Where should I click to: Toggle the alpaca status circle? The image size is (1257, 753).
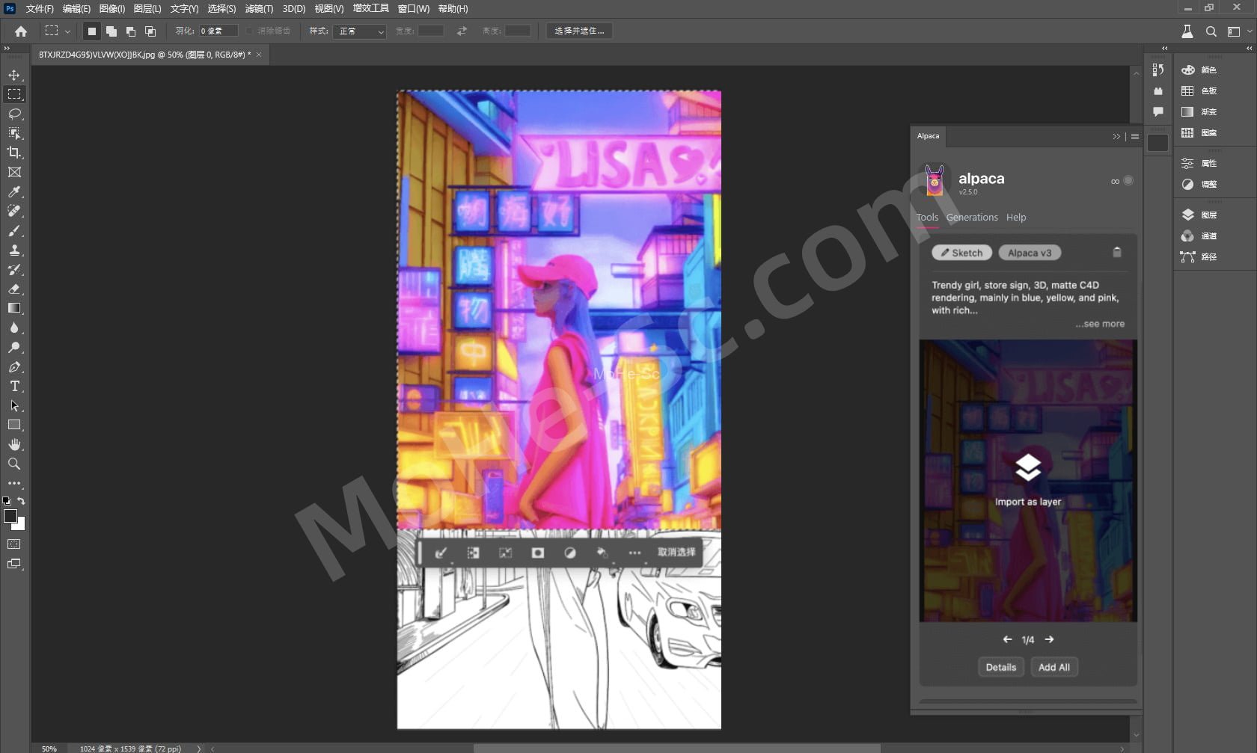(x=1128, y=181)
